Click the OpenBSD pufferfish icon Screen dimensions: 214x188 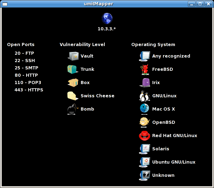[145, 122]
